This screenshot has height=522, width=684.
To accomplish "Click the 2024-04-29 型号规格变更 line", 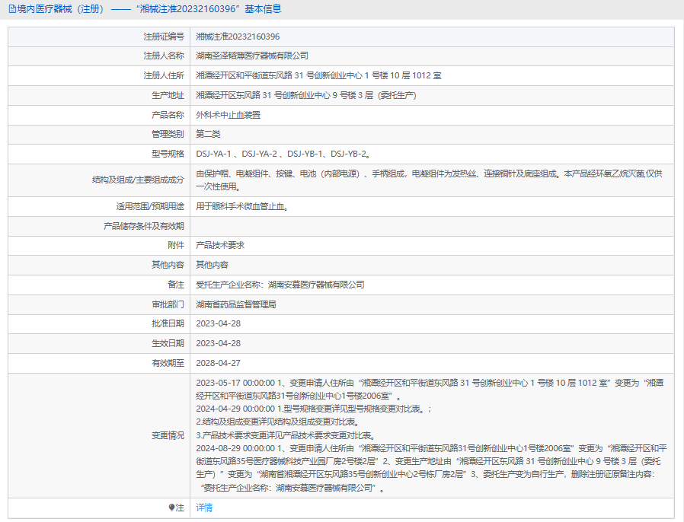I will (314, 409).
